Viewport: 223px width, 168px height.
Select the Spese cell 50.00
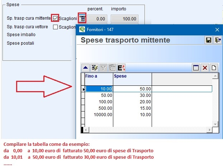point(132,89)
